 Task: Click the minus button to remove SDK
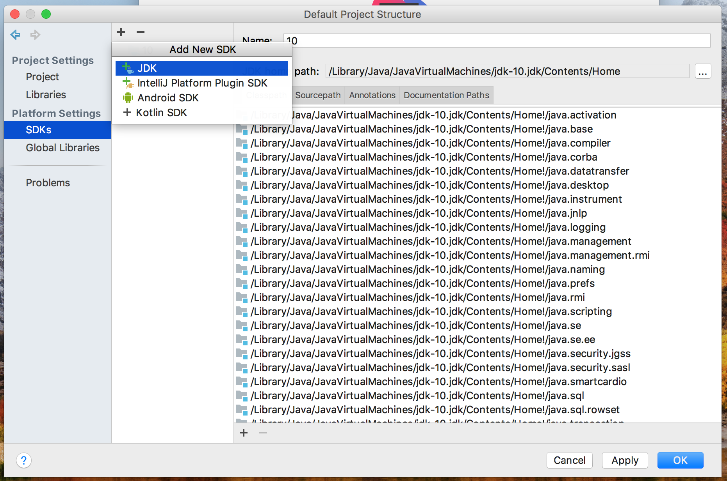[141, 32]
